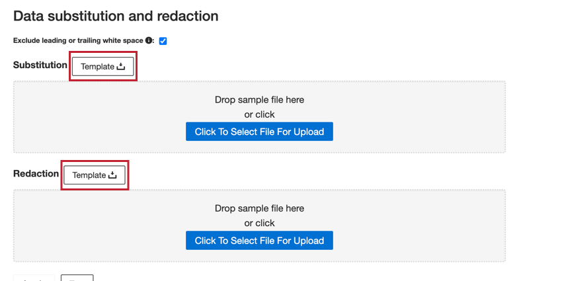Click the download icon in Redaction Template button
This screenshot has height=281, width=562.
112,175
